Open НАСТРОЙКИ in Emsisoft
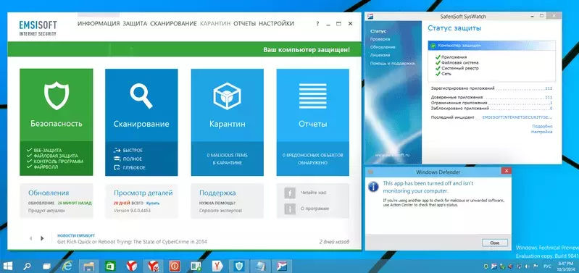579x273 pixels. [x=276, y=24]
